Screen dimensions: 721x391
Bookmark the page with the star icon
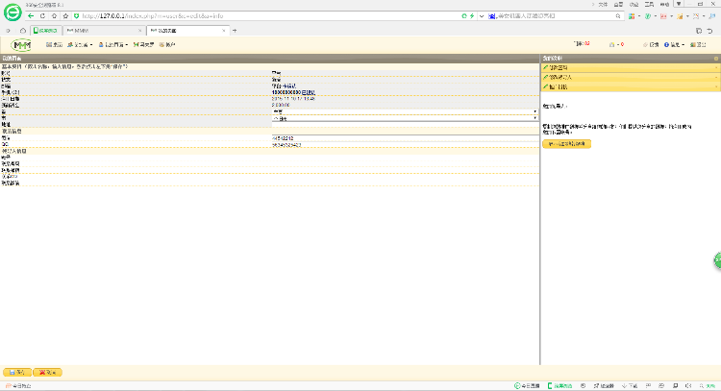point(65,15)
